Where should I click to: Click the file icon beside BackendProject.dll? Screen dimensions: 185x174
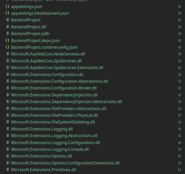click(8, 27)
